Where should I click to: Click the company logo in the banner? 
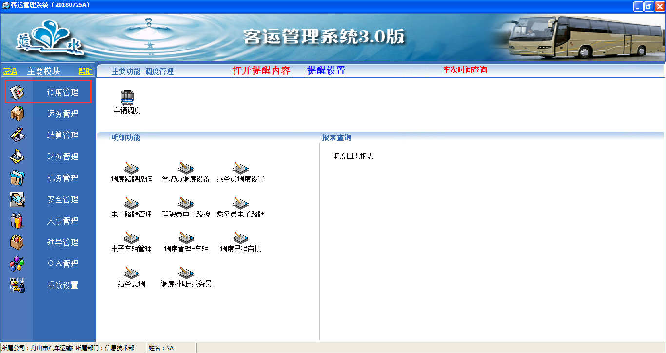pos(51,38)
